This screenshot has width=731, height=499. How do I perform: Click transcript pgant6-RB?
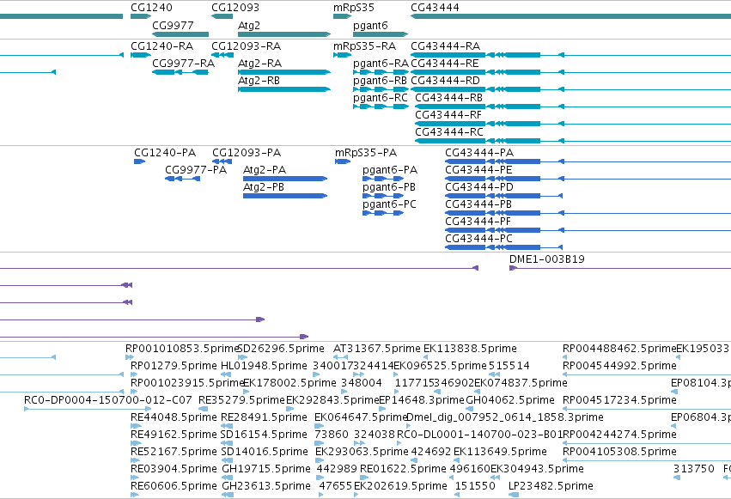tap(380, 81)
